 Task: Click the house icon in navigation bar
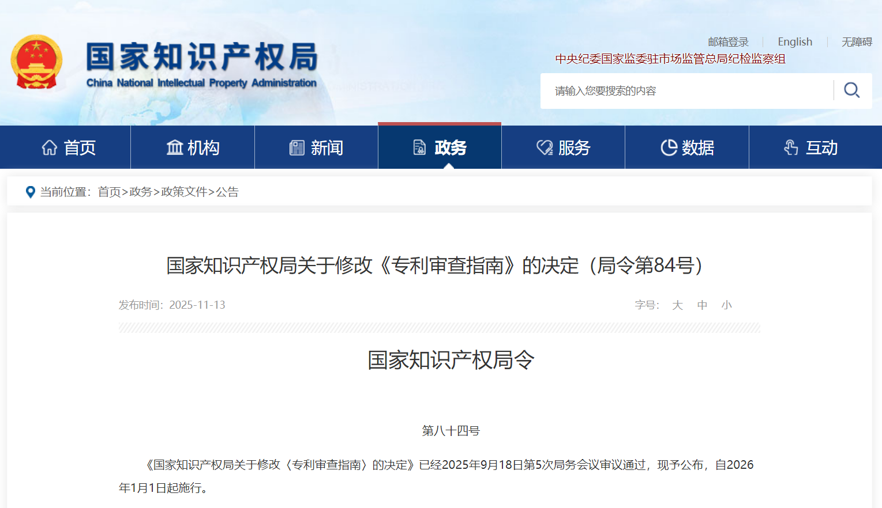50,148
